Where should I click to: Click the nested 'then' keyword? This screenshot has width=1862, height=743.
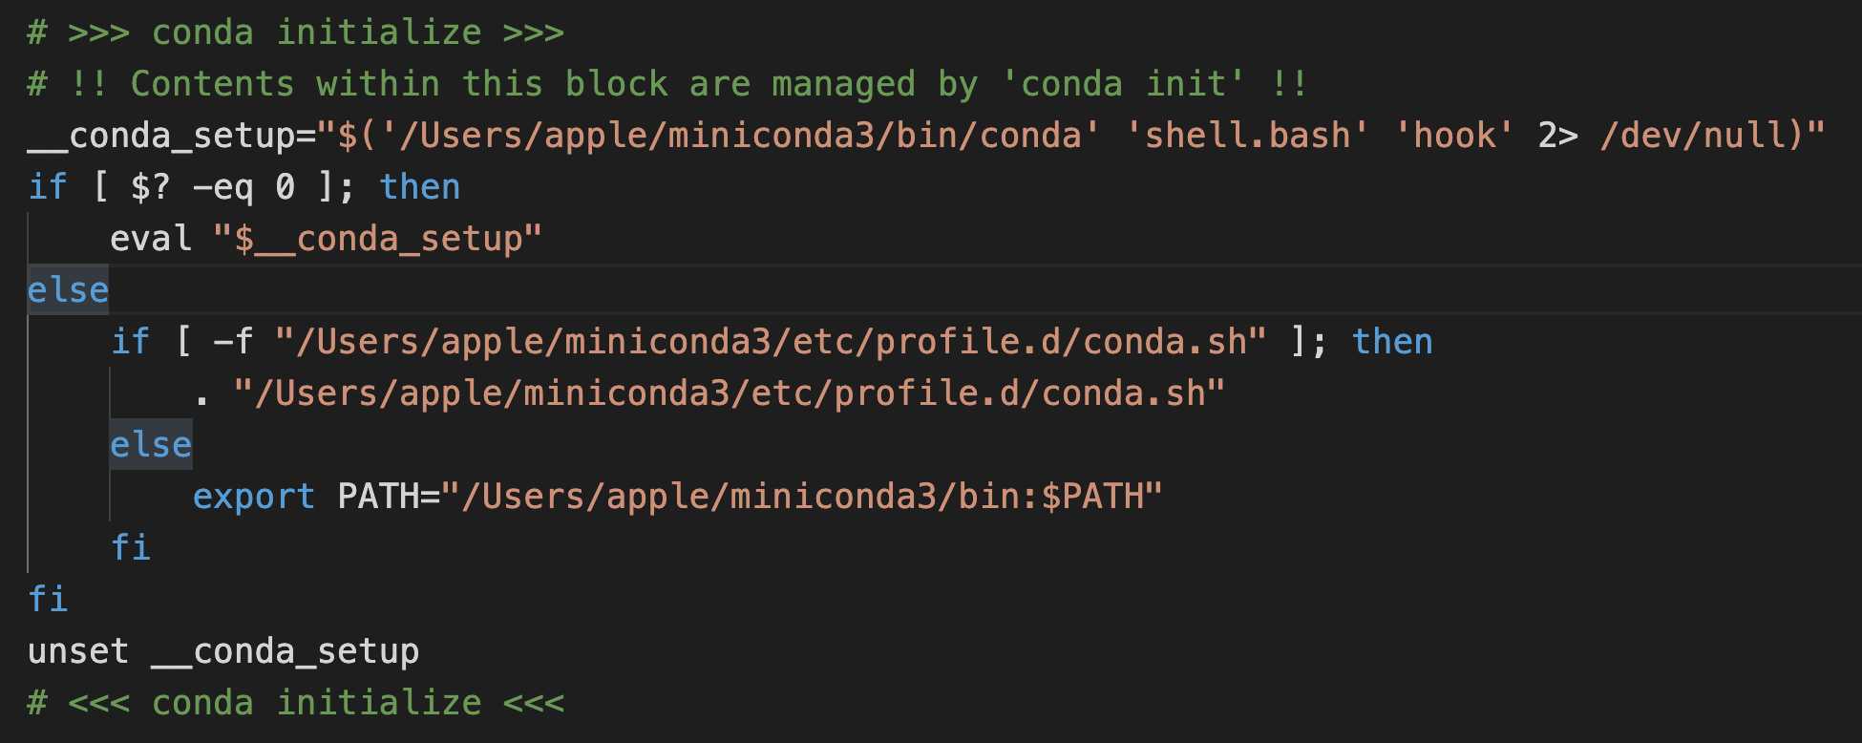coord(1392,341)
